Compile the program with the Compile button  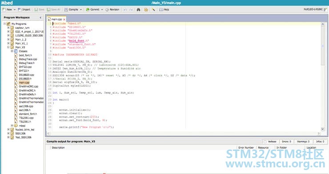point(71,10)
